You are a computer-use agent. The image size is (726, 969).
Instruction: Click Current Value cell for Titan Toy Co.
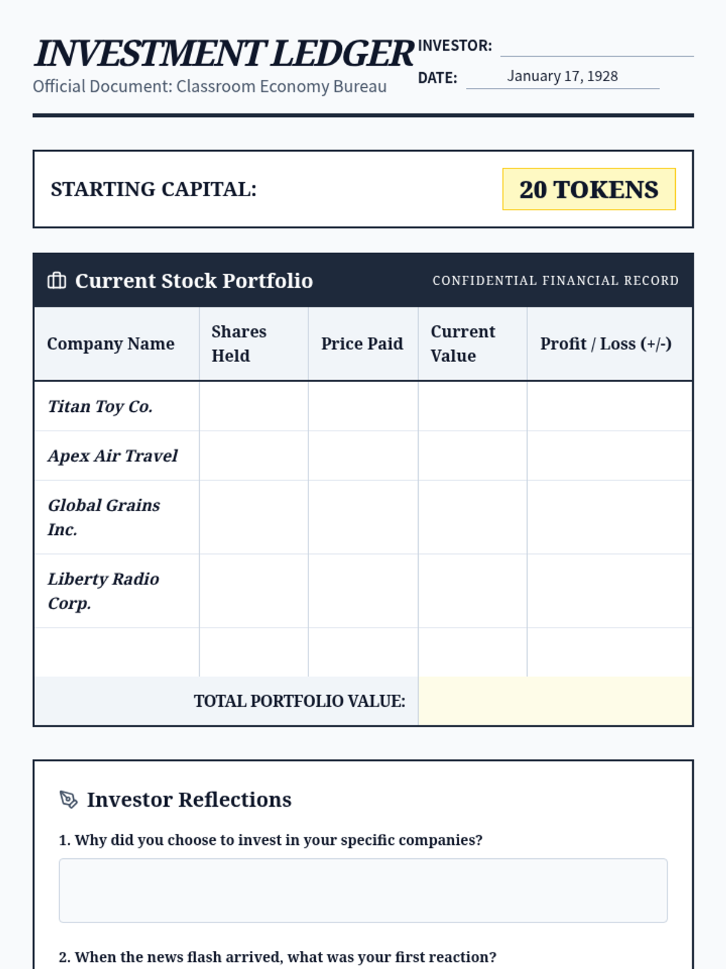point(473,406)
